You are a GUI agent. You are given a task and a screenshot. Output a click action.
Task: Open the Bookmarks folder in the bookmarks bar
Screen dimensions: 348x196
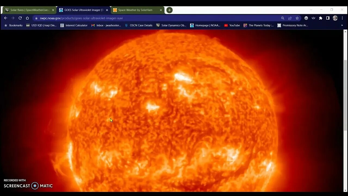click(x=13, y=25)
